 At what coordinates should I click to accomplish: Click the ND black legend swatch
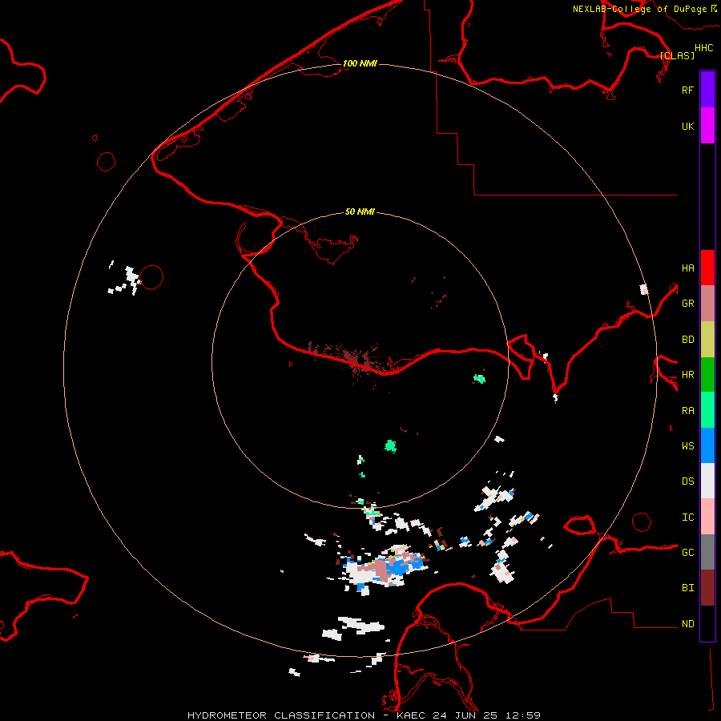click(x=707, y=623)
